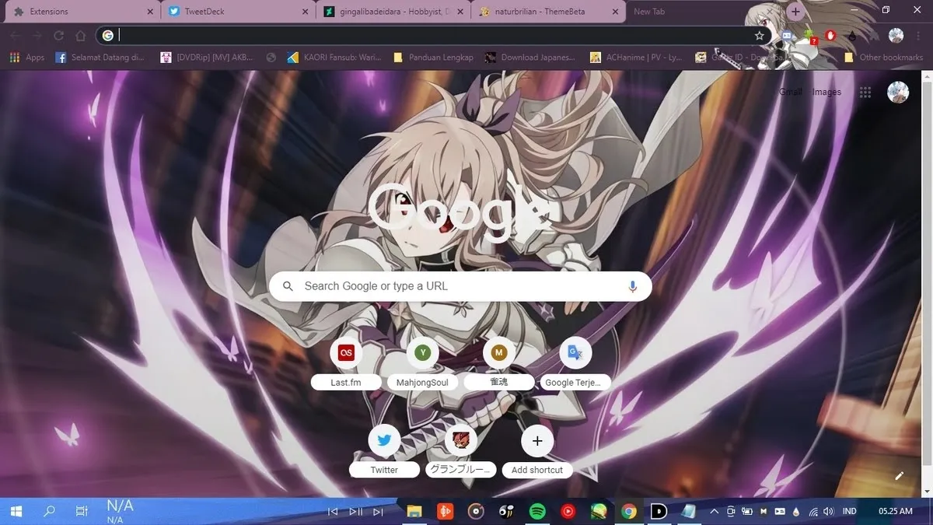Open the Last.fm shortcut
The image size is (933, 525).
346,364
